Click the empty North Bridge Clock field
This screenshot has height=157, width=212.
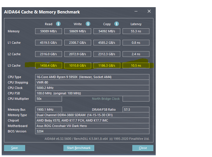point(136,99)
